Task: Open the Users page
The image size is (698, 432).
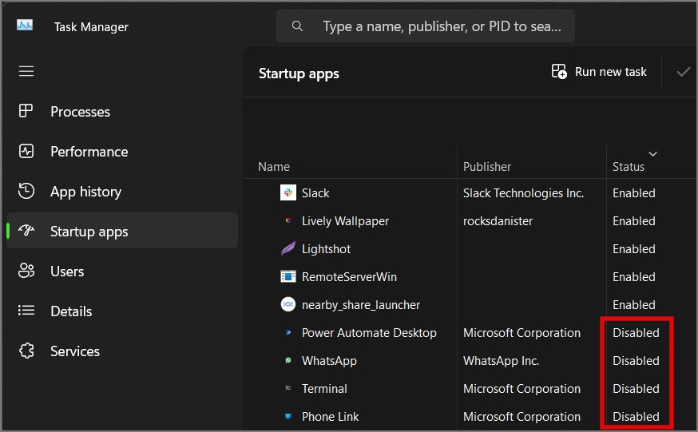Action: pos(122,271)
